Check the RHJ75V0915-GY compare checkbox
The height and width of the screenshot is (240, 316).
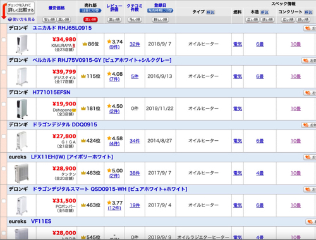(x=4, y=72)
